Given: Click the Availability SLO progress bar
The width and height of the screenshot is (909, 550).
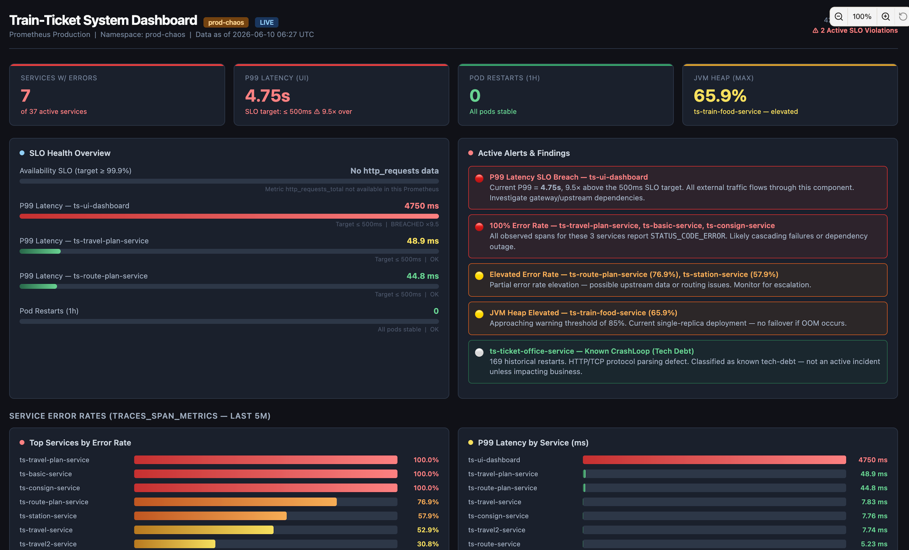Looking at the screenshot, I should pos(229,181).
